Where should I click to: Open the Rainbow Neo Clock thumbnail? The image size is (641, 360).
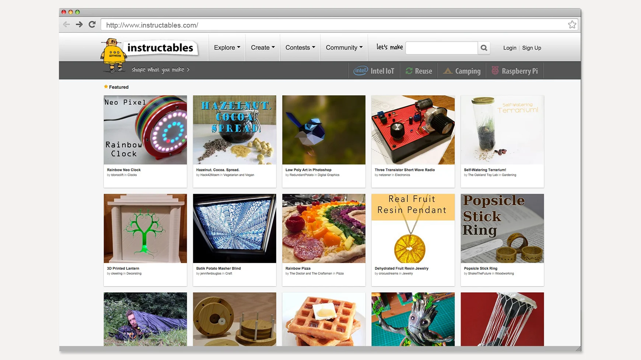tap(145, 130)
